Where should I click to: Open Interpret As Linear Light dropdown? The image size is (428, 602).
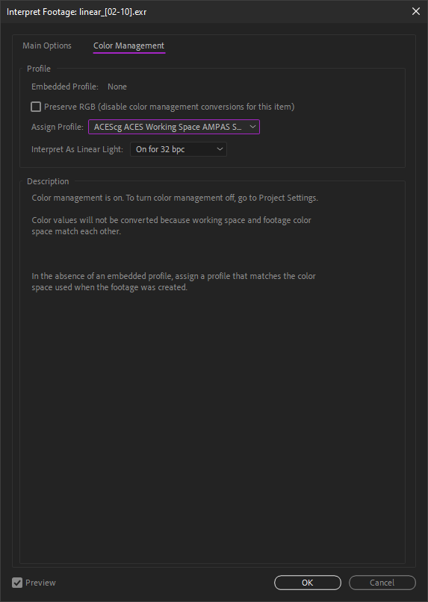tap(179, 149)
